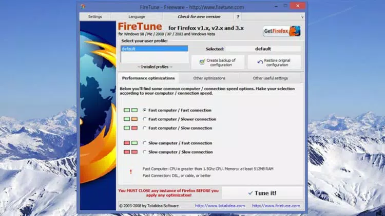Image resolution: width=385 pixels, height=216 pixels.
Task: Click the red boxes beside Slow computer / Slow connection
Action: 130,152
